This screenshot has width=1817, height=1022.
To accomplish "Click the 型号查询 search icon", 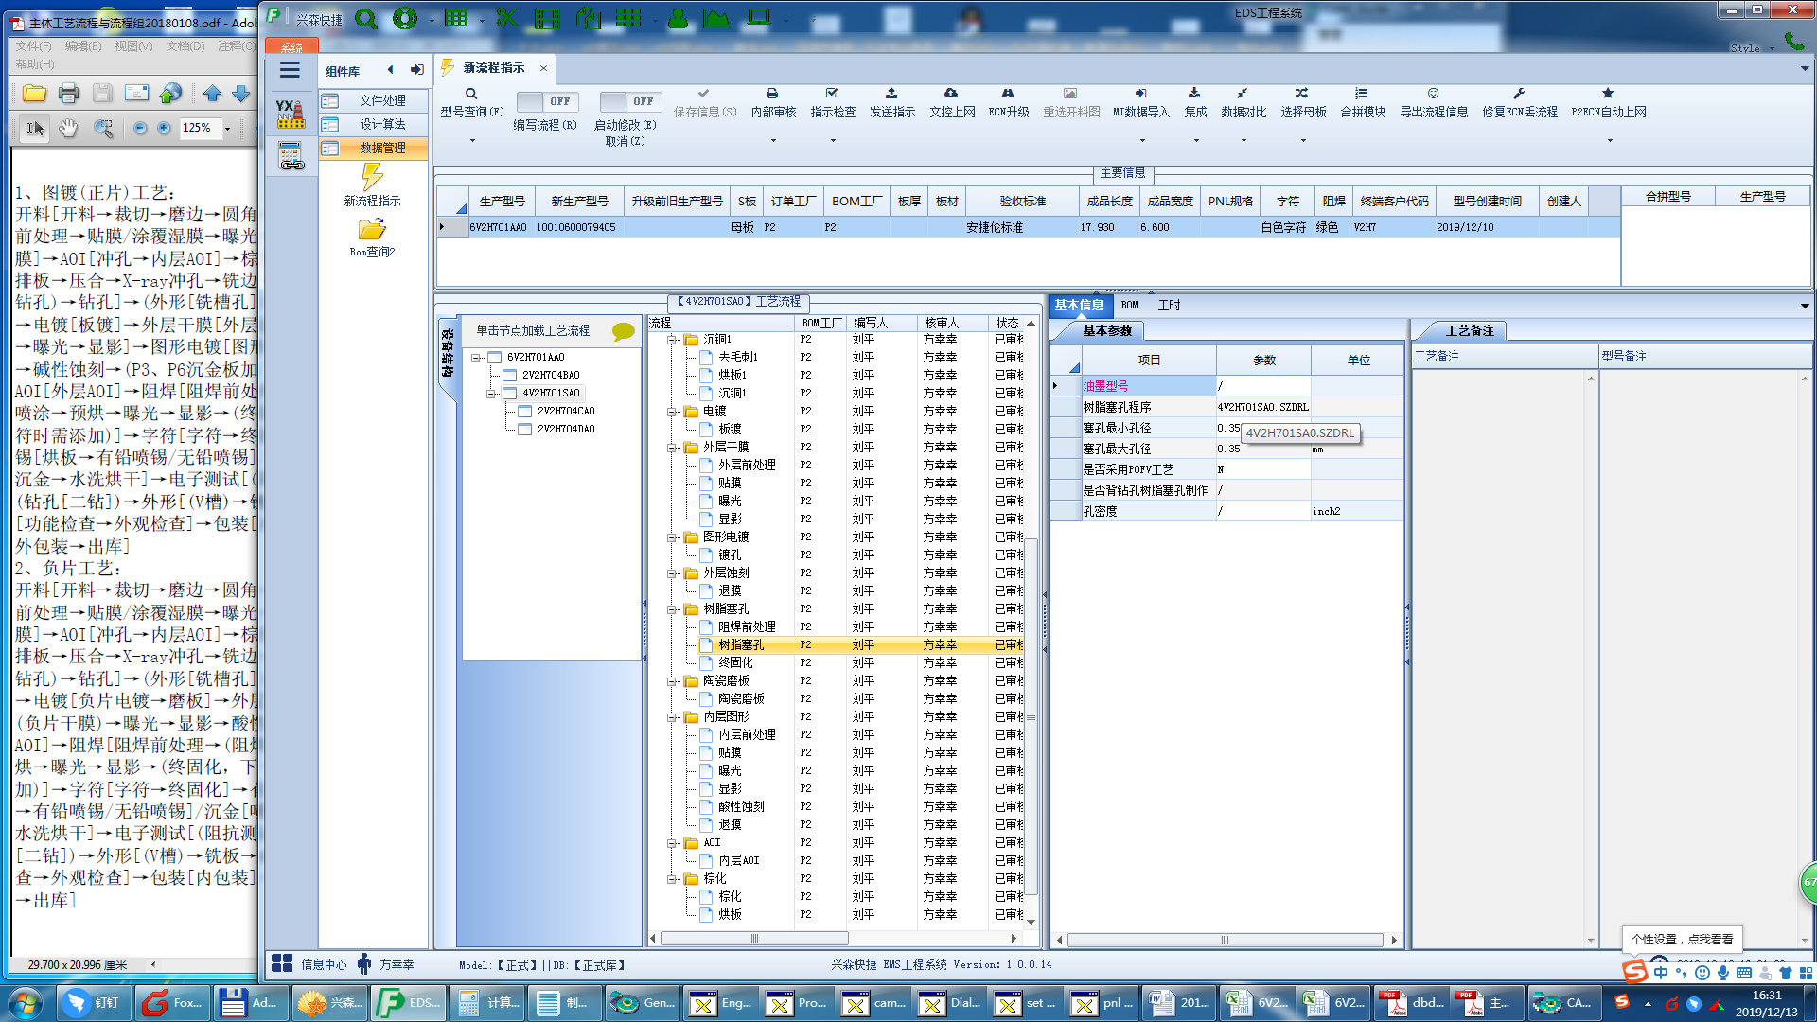I will tap(471, 94).
